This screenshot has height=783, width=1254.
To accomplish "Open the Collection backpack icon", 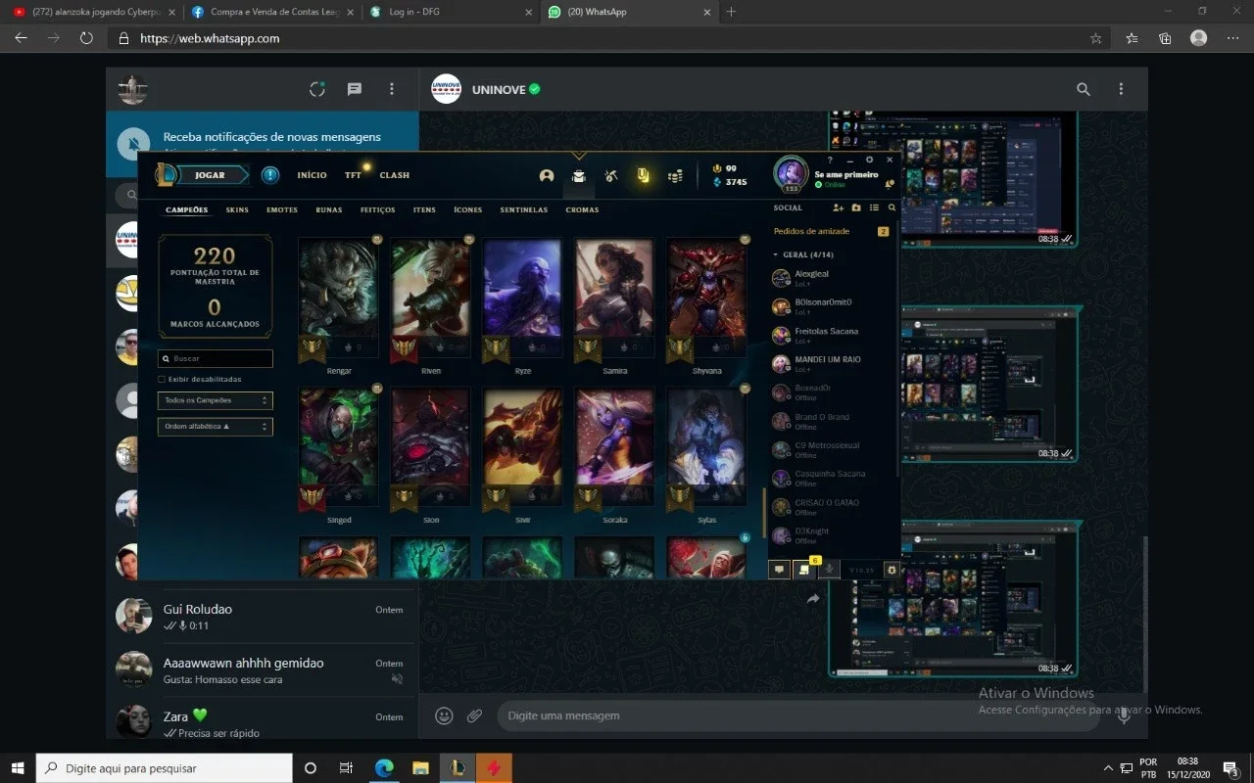I will (579, 176).
